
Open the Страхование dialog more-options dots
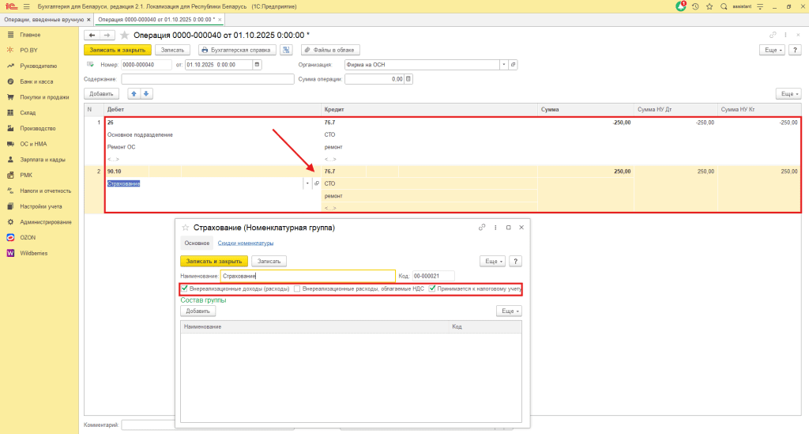point(495,227)
